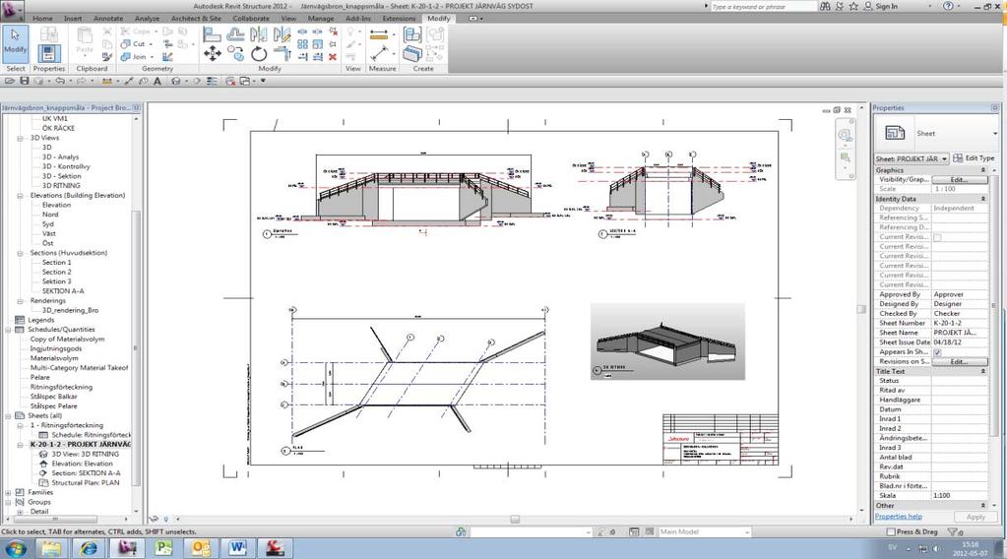Click Sign In at top bar

point(886,7)
